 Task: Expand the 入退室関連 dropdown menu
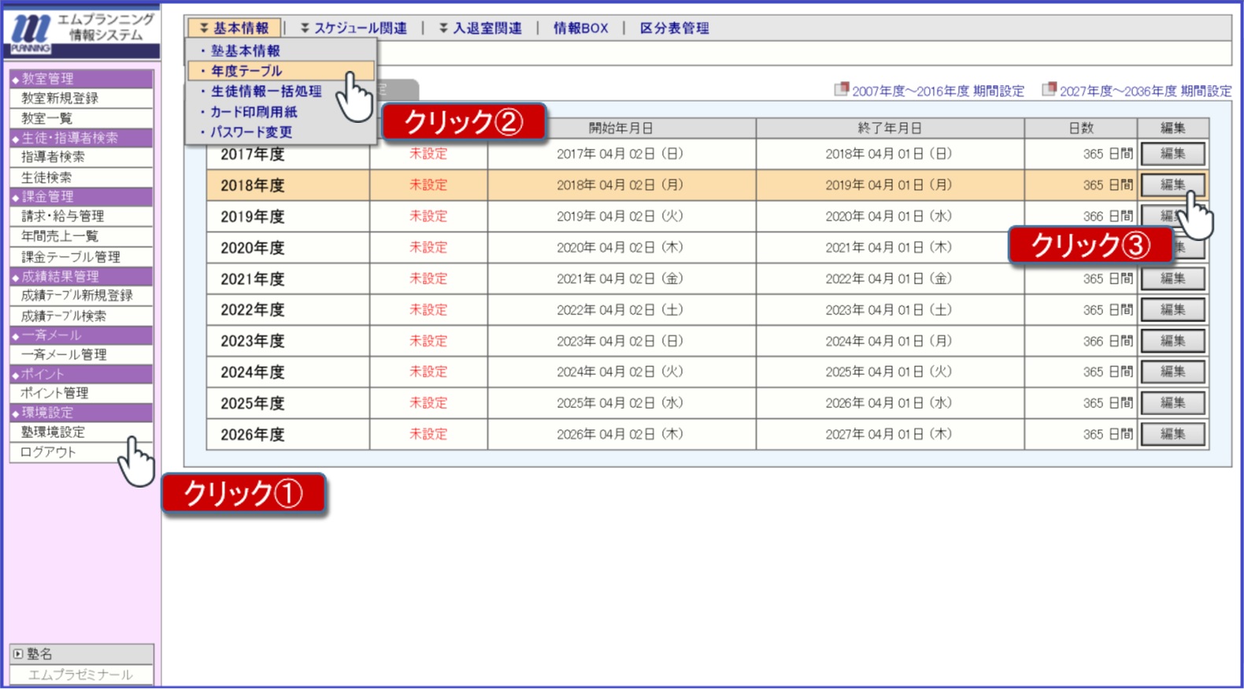coord(480,28)
